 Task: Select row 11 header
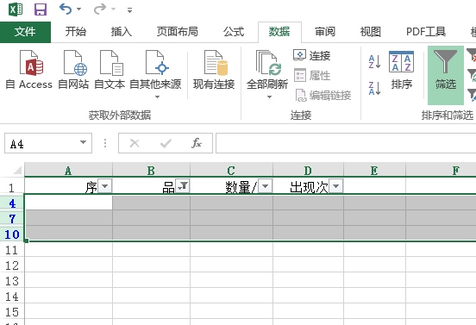tap(12, 250)
